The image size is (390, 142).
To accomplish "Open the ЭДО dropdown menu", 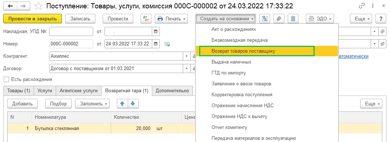I will coord(320,19).
